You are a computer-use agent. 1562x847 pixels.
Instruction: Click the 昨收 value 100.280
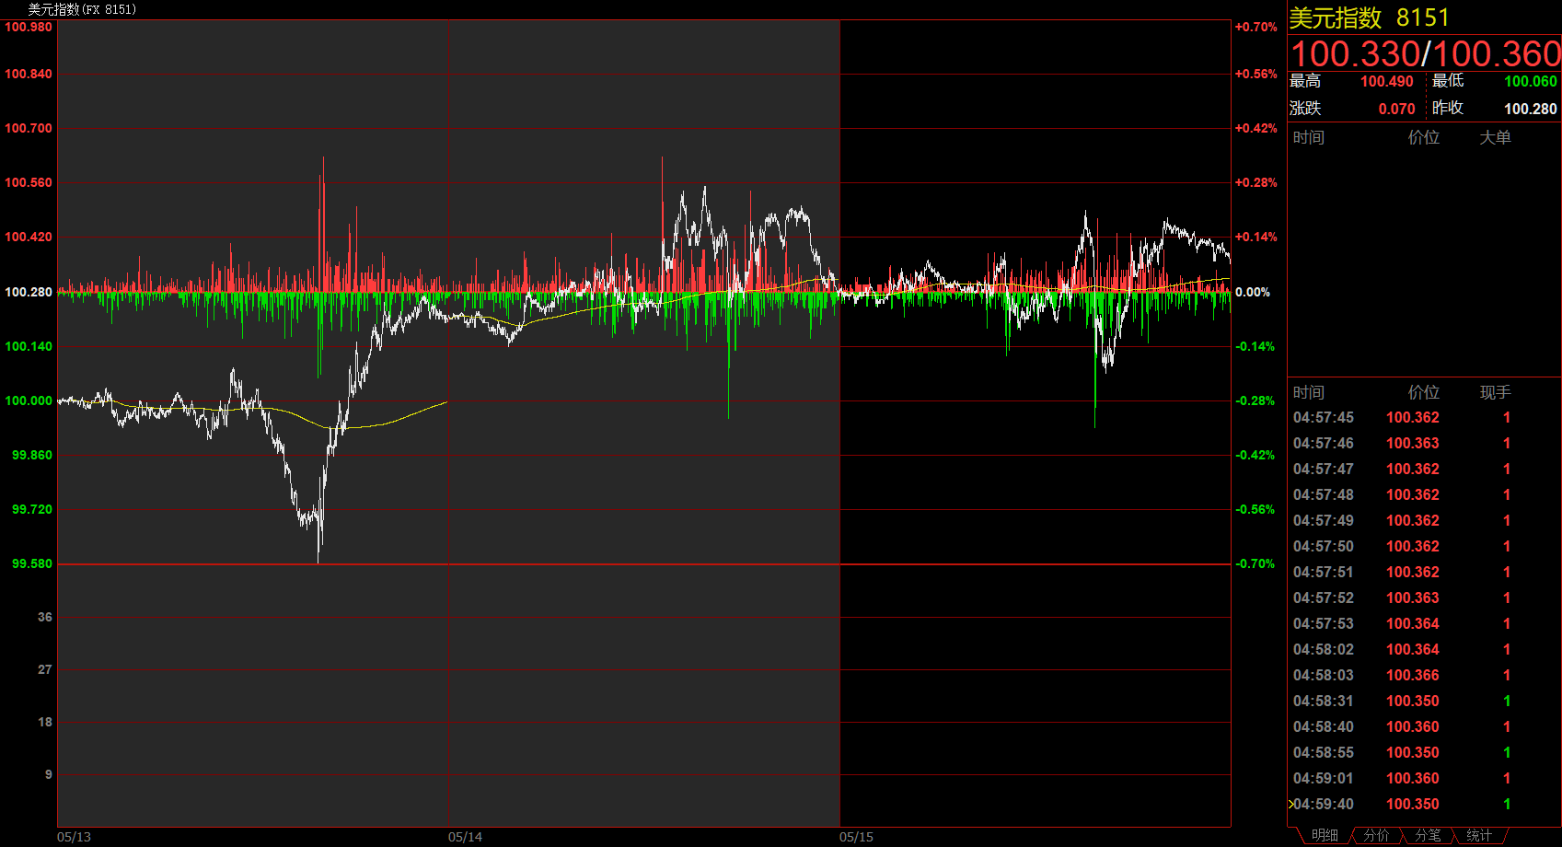coord(1530,109)
